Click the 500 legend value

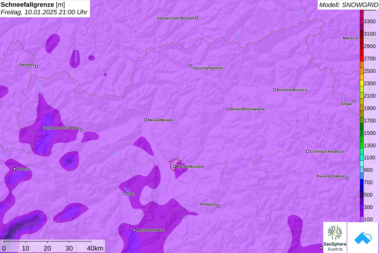pyautogui.click(x=368, y=195)
